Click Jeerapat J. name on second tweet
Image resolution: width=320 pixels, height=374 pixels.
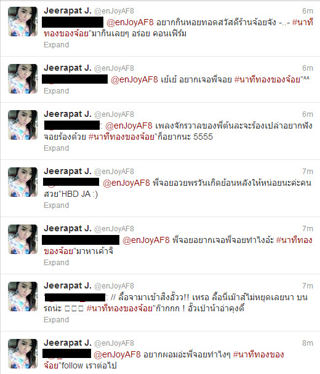(x=68, y=68)
